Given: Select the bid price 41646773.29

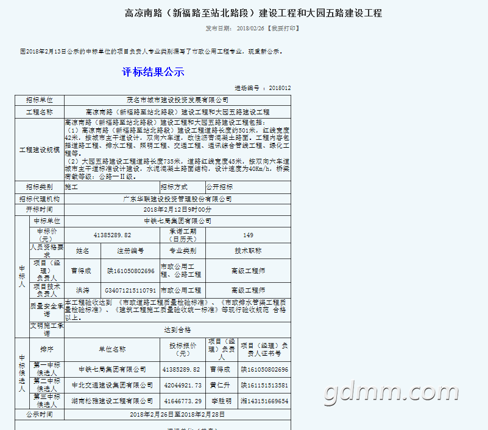Looking at the screenshot, I should pos(183,401).
